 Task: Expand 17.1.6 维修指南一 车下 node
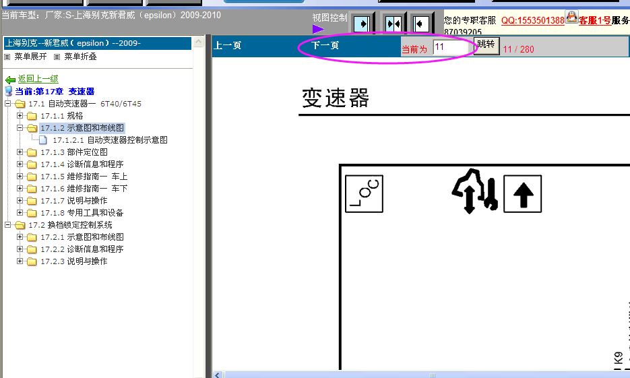pos(20,188)
